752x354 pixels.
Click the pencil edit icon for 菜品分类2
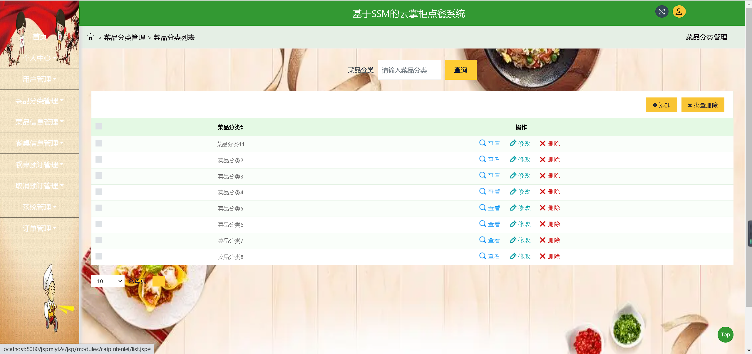coord(513,159)
